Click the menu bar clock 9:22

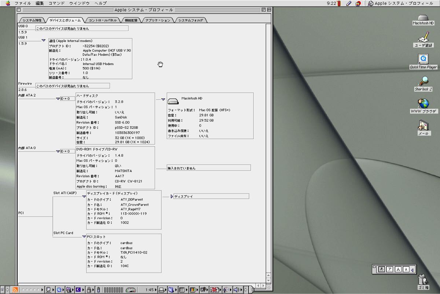331,3
